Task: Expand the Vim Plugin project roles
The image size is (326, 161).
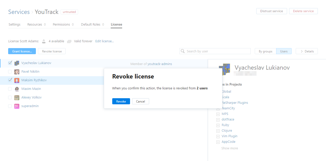Action: (218, 136)
